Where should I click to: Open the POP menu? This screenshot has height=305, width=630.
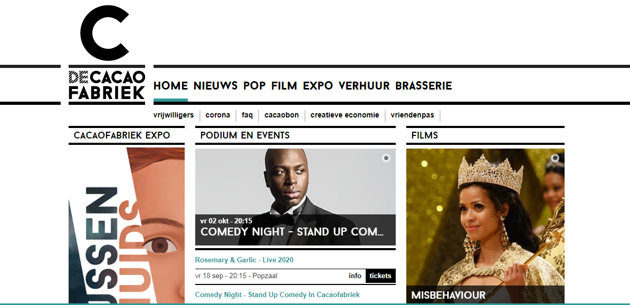[x=254, y=86]
